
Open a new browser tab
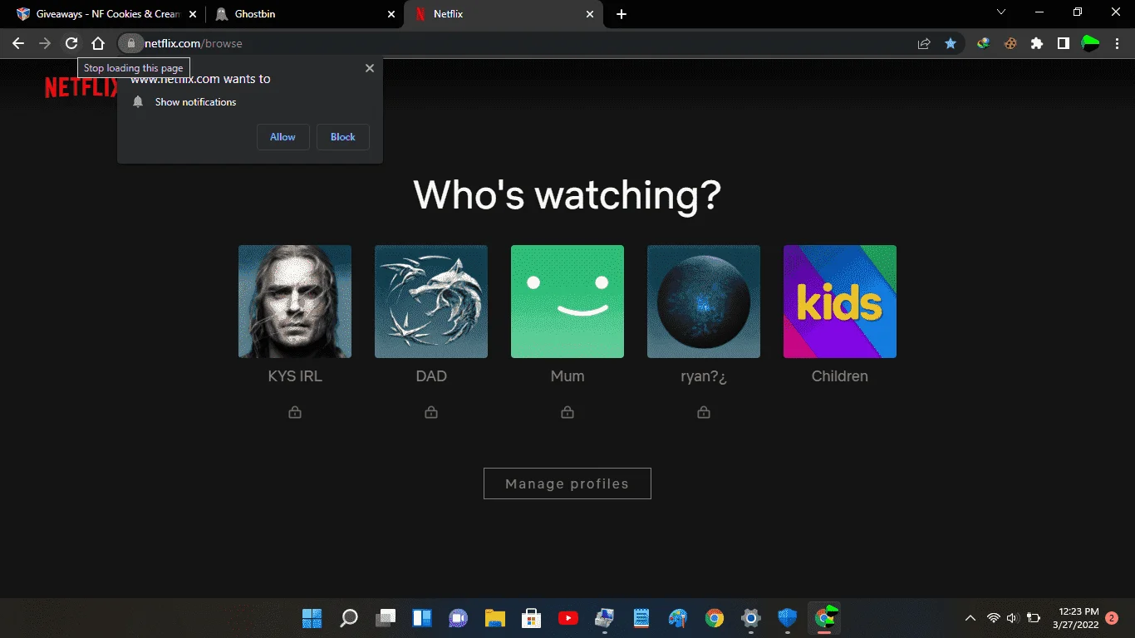[x=622, y=14]
